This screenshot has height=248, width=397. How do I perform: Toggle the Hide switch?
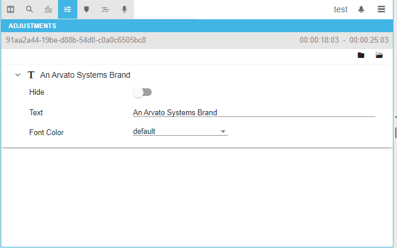click(142, 92)
